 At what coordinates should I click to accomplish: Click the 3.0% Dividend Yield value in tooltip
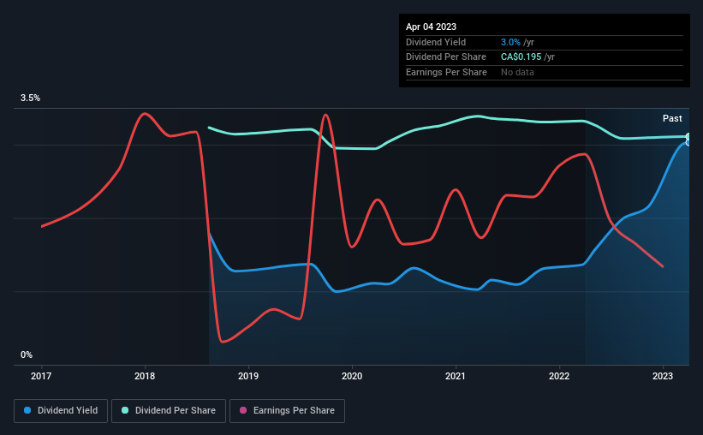pos(510,42)
